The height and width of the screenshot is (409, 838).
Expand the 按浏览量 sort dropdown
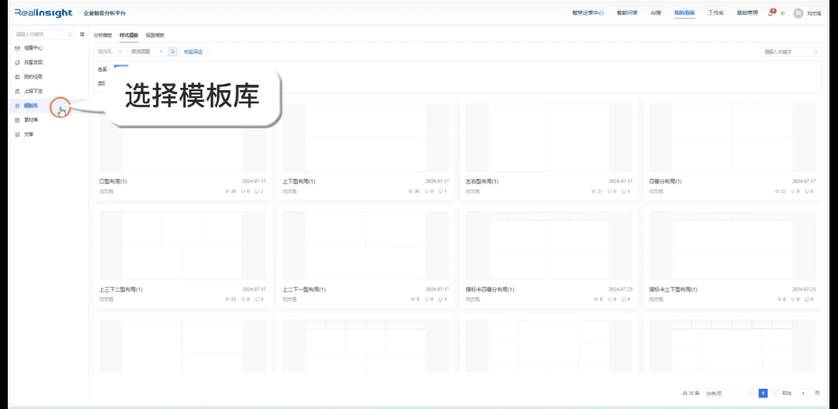(x=147, y=52)
